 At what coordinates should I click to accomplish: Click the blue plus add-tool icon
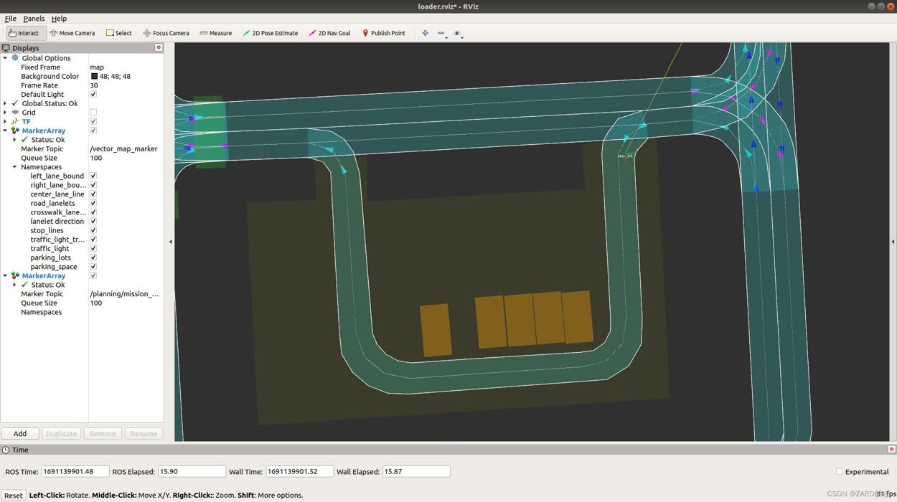[x=425, y=33]
